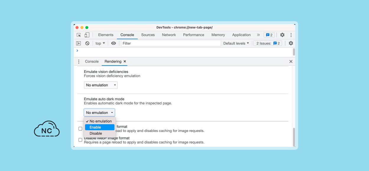Click the 2 Issues button

268,43
